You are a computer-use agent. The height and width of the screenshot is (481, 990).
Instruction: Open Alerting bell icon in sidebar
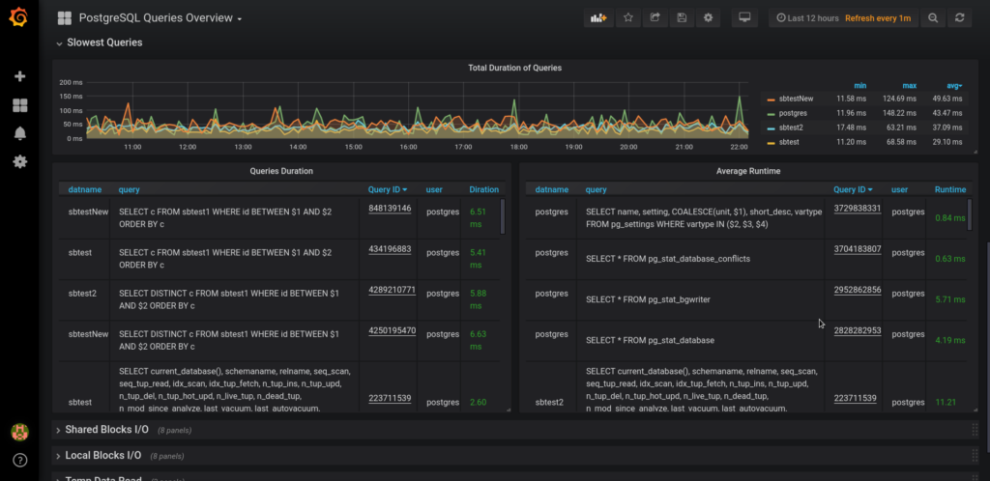point(19,133)
